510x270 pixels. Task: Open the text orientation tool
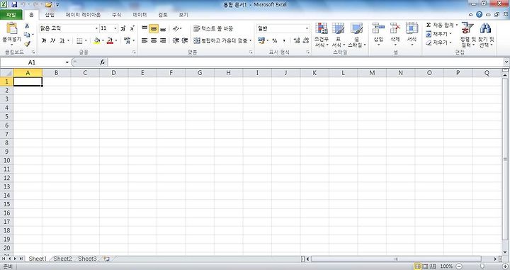[176, 28]
